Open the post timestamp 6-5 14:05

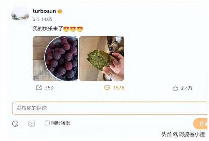pos(42,19)
